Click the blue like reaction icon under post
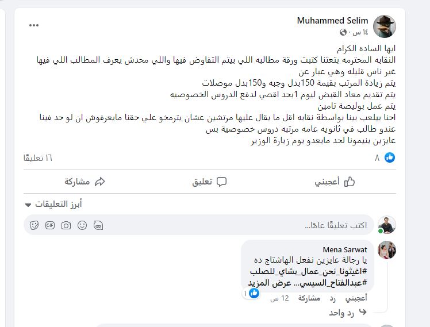 click(390, 157)
